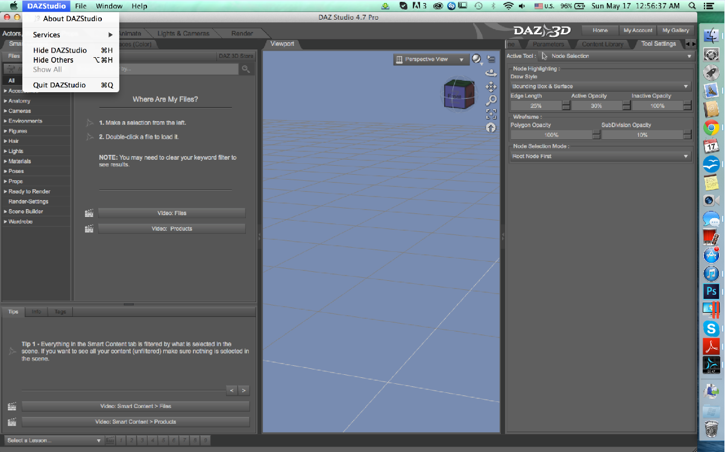Select Hide DAZStudio menu item
725x452 pixels.
click(71, 51)
